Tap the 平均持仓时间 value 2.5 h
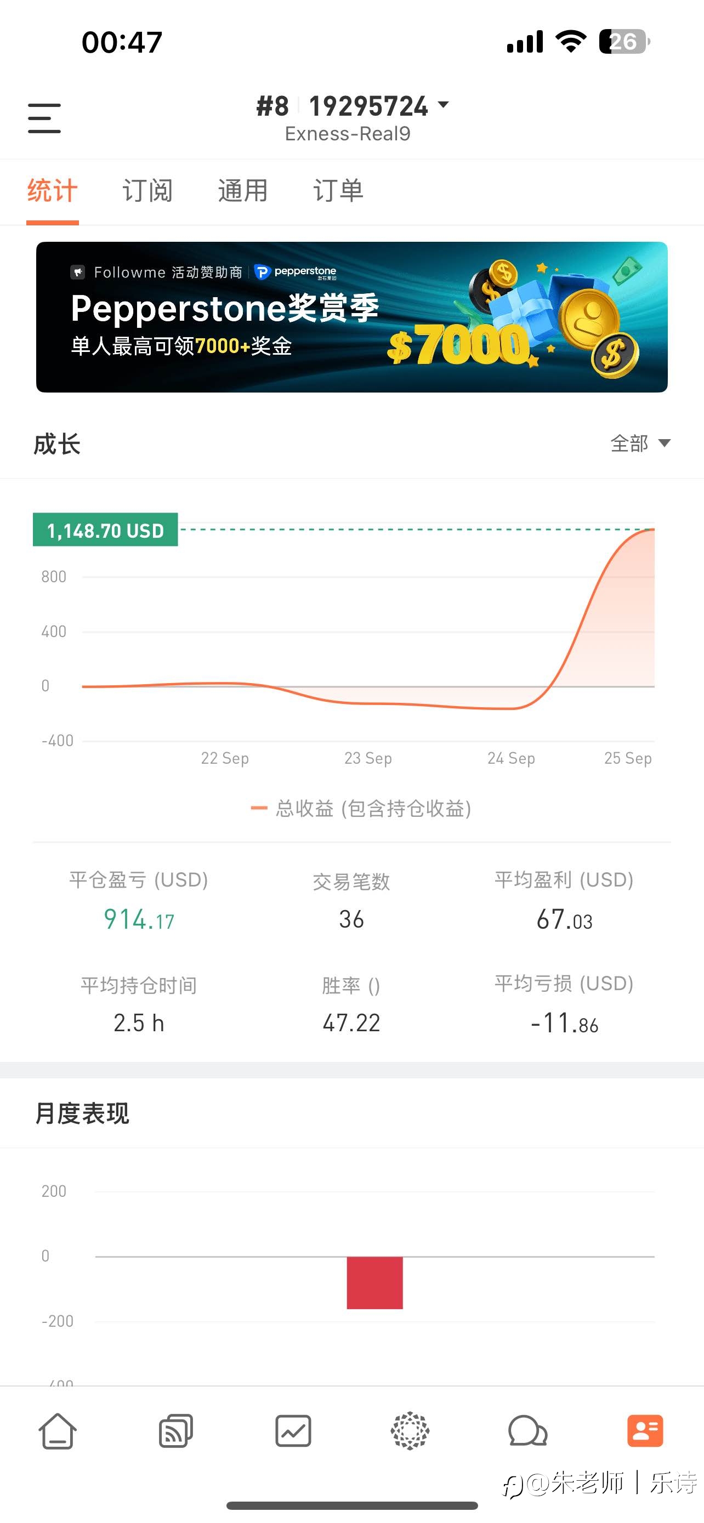The width and height of the screenshot is (704, 1523). [x=138, y=1023]
